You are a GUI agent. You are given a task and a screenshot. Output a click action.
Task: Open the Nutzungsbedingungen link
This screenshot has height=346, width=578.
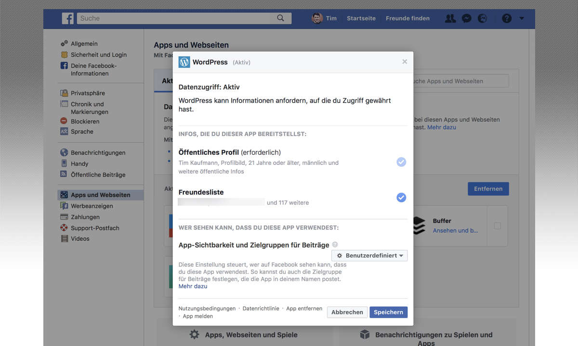(x=207, y=309)
